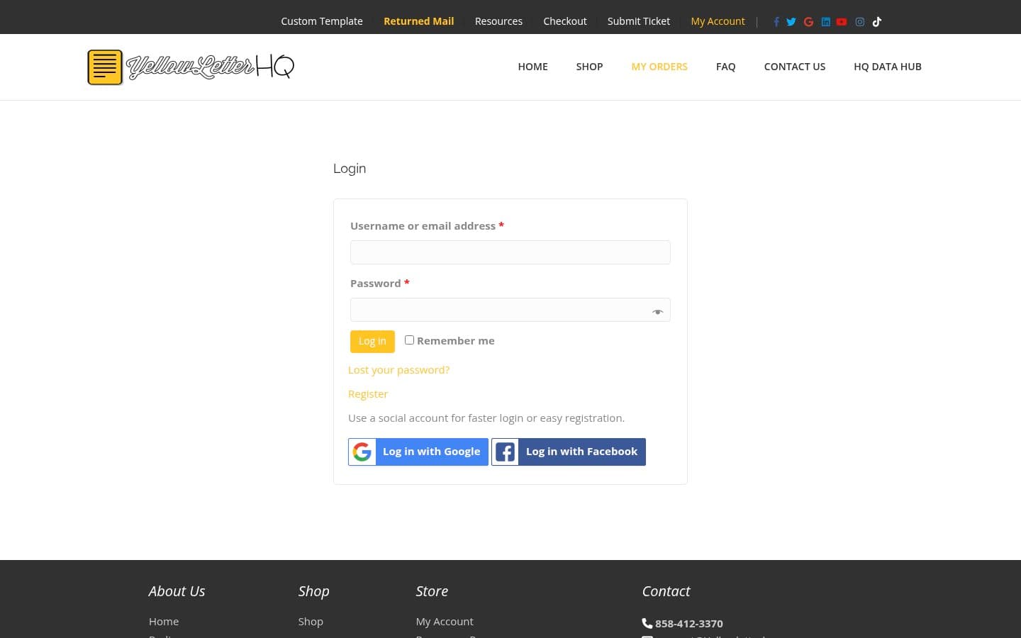
Task: Follow the Register link
Action: coord(368,394)
